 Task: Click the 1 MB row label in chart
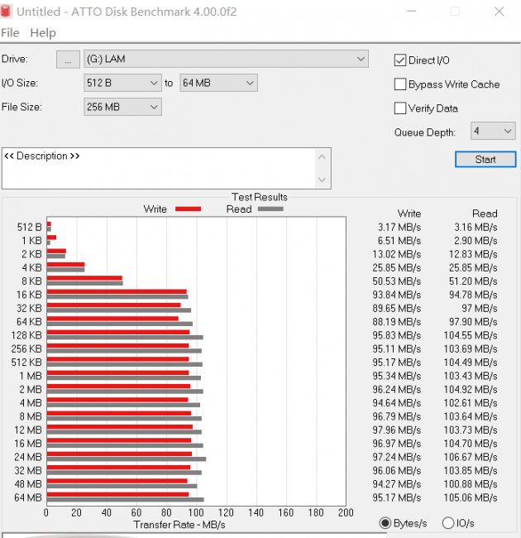click(x=31, y=376)
